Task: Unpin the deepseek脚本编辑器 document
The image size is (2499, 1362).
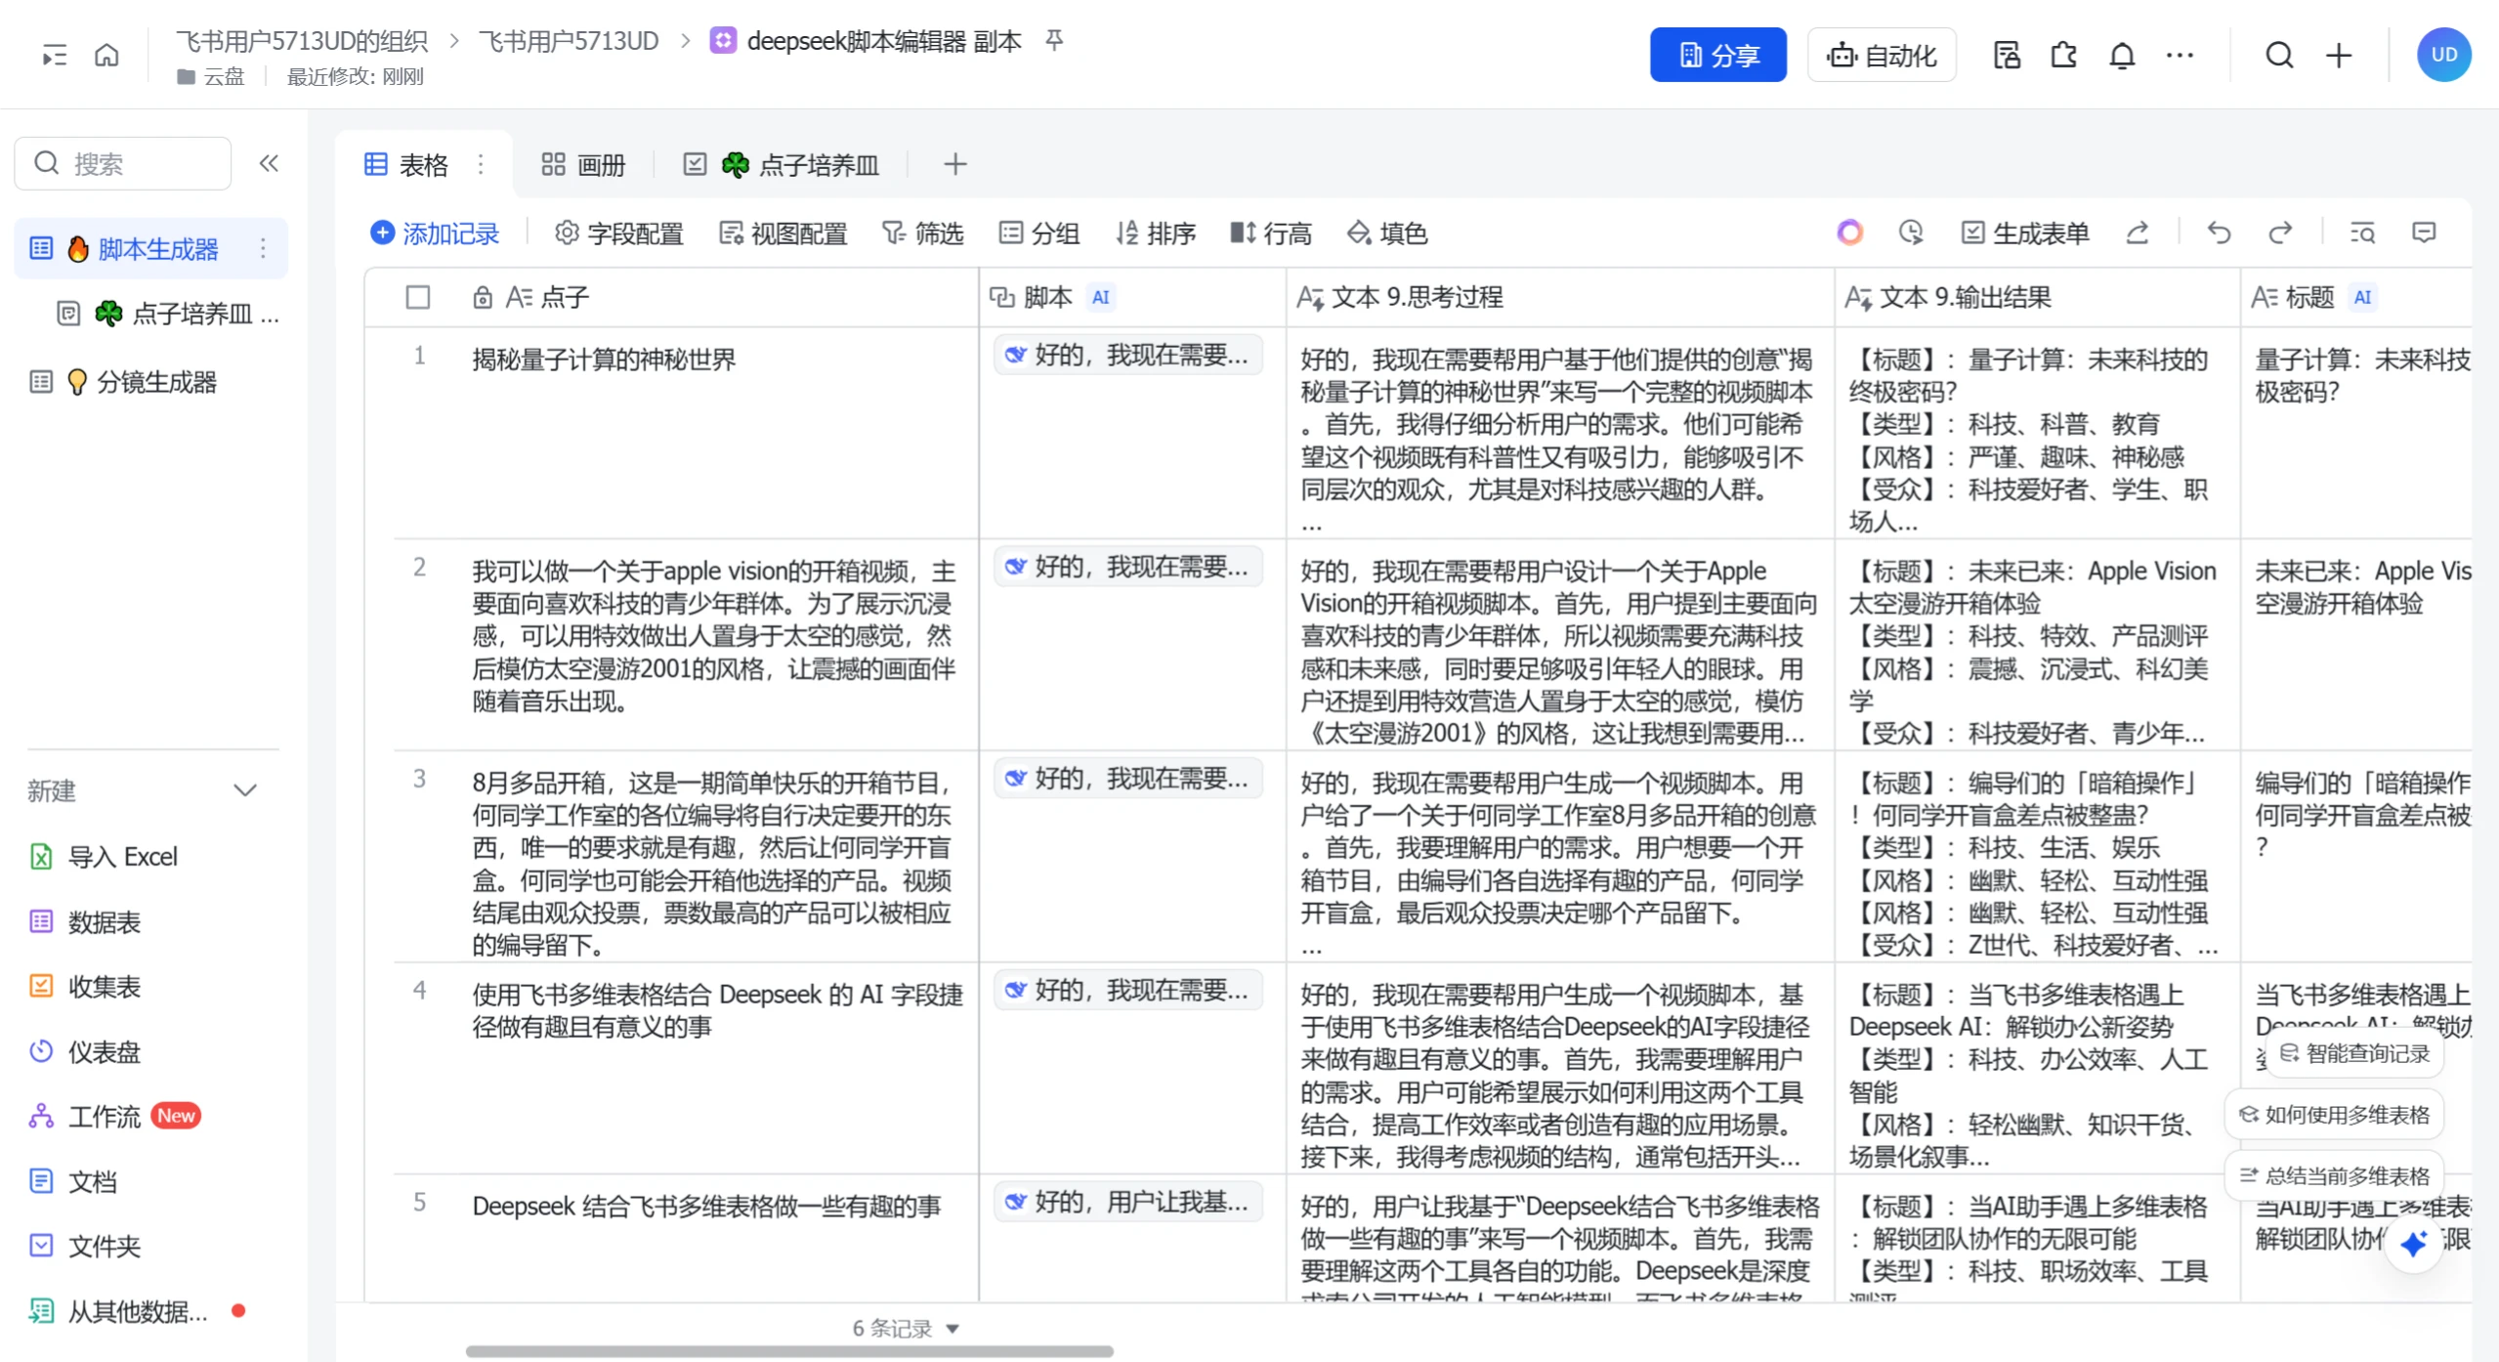Action: coord(1054,41)
